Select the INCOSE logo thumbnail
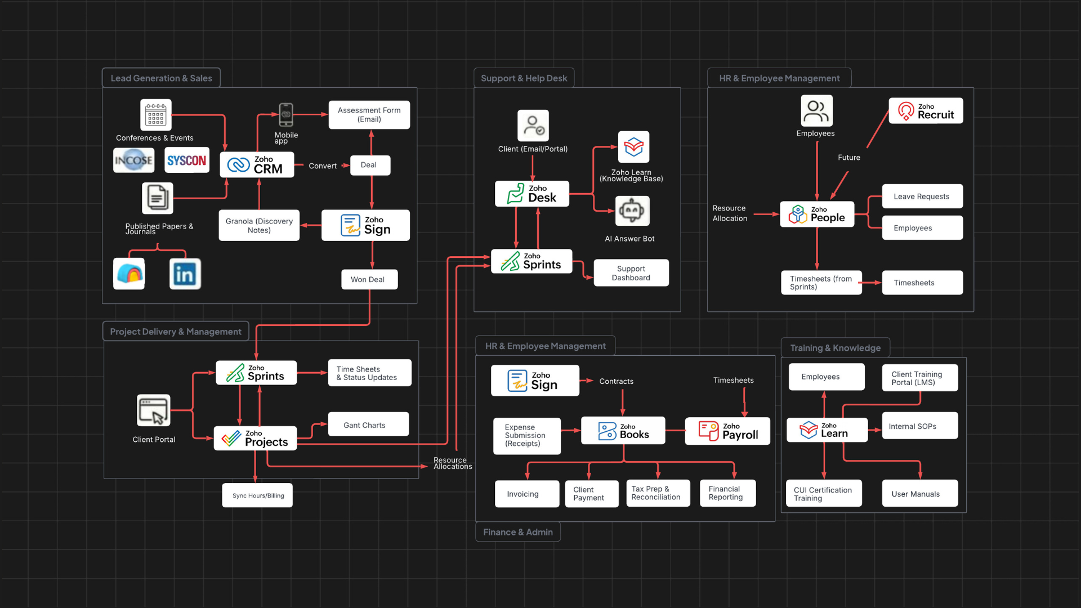The height and width of the screenshot is (608, 1081). click(x=133, y=160)
